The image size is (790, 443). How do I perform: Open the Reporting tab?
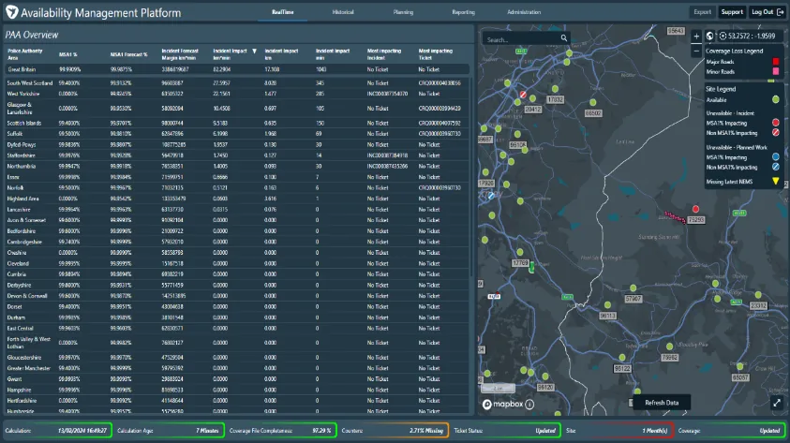(464, 12)
